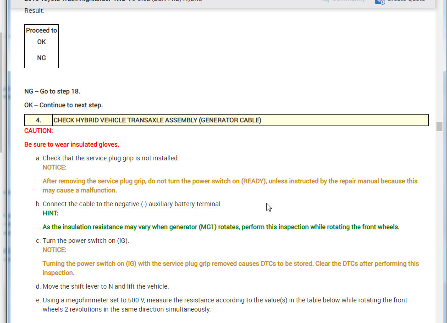Click hint text 'As the insulation resistance may vary'
The image size is (447, 323).
click(x=221, y=227)
